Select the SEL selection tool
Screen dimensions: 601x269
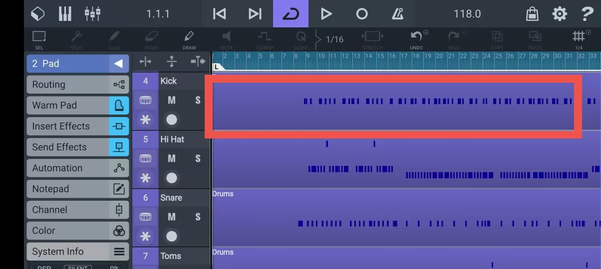[x=39, y=39]
